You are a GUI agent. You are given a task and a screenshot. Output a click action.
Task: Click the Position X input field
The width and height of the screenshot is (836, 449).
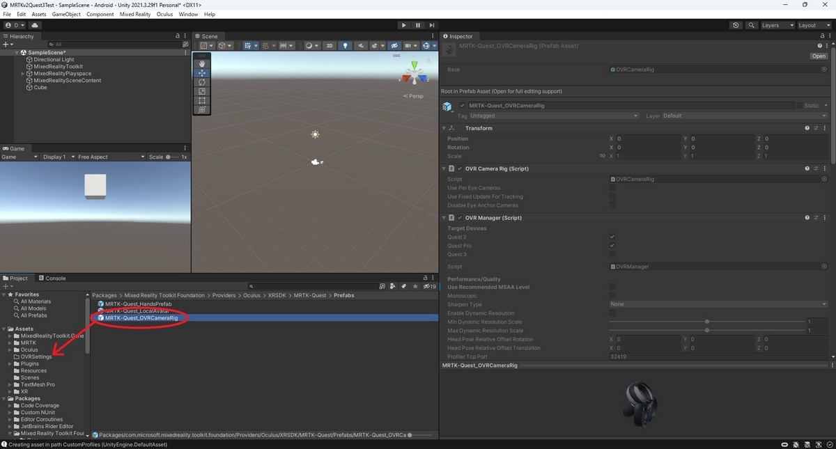648,139
